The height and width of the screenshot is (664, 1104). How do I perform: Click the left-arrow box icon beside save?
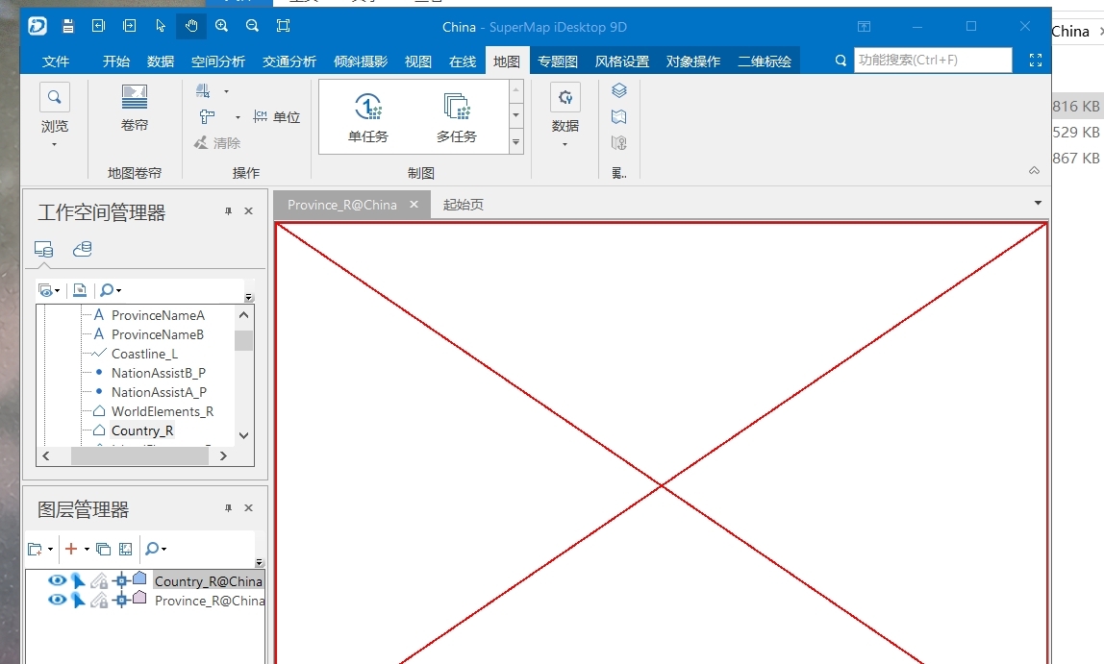(x=98, y=26)
